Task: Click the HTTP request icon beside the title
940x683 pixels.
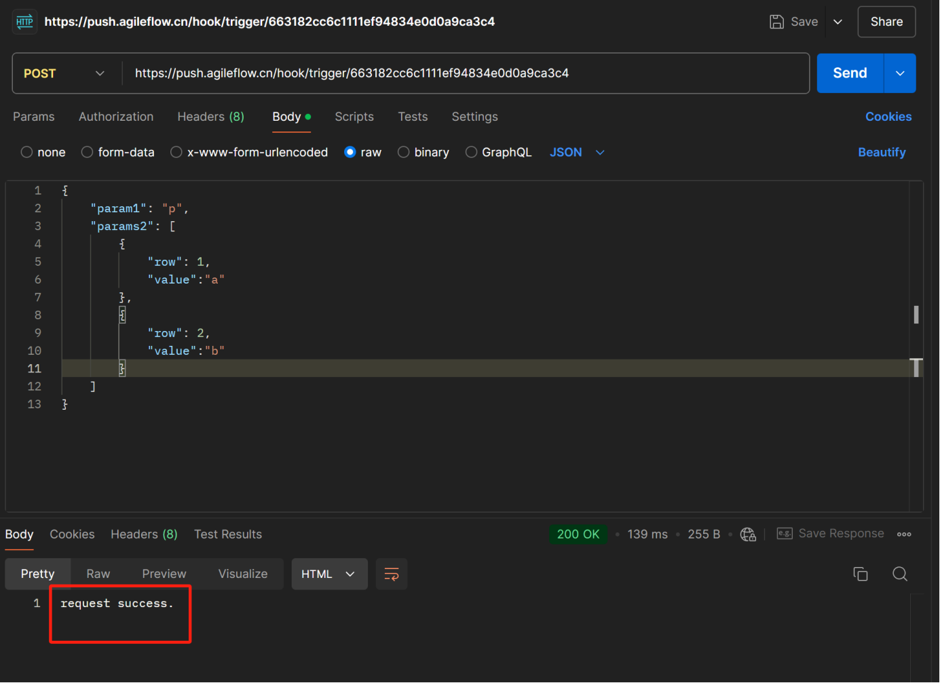Action: (25, 22)
